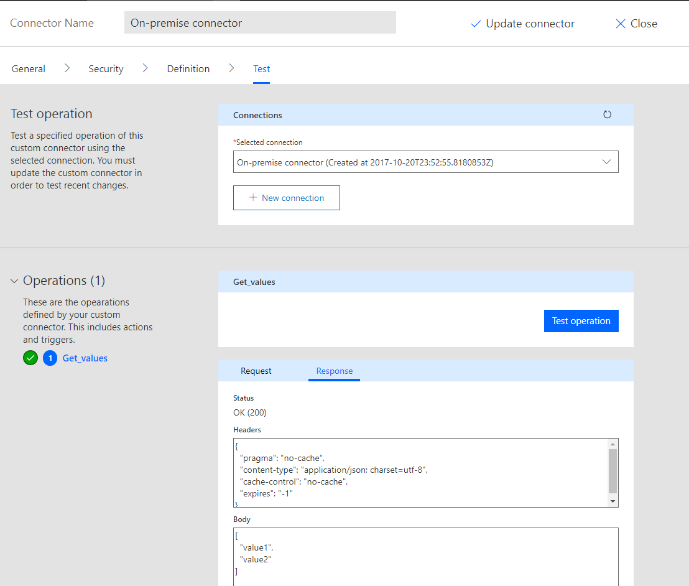This screenshot has width=689, height=586.
Task: Click the refresh connections icon
Action: pos(607,114)
